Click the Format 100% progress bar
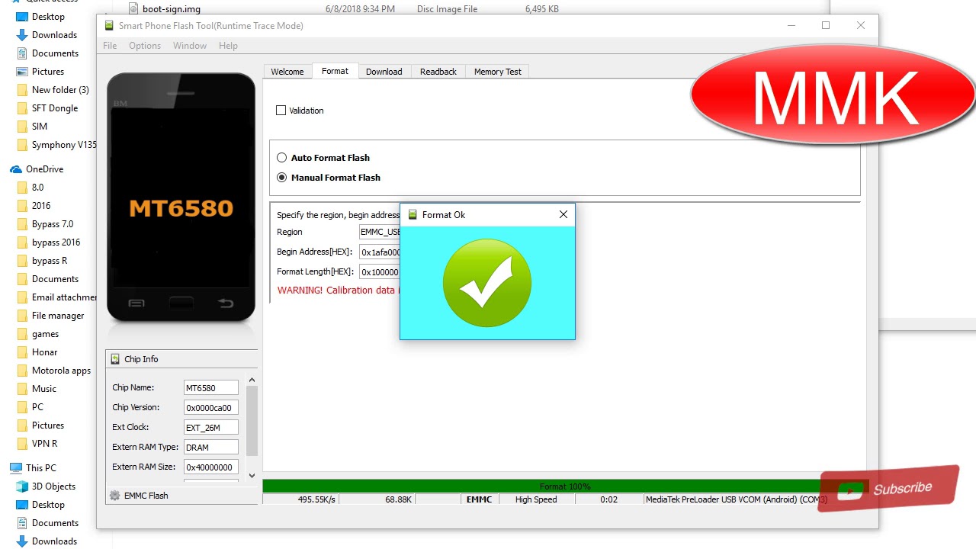 [565, 486]
